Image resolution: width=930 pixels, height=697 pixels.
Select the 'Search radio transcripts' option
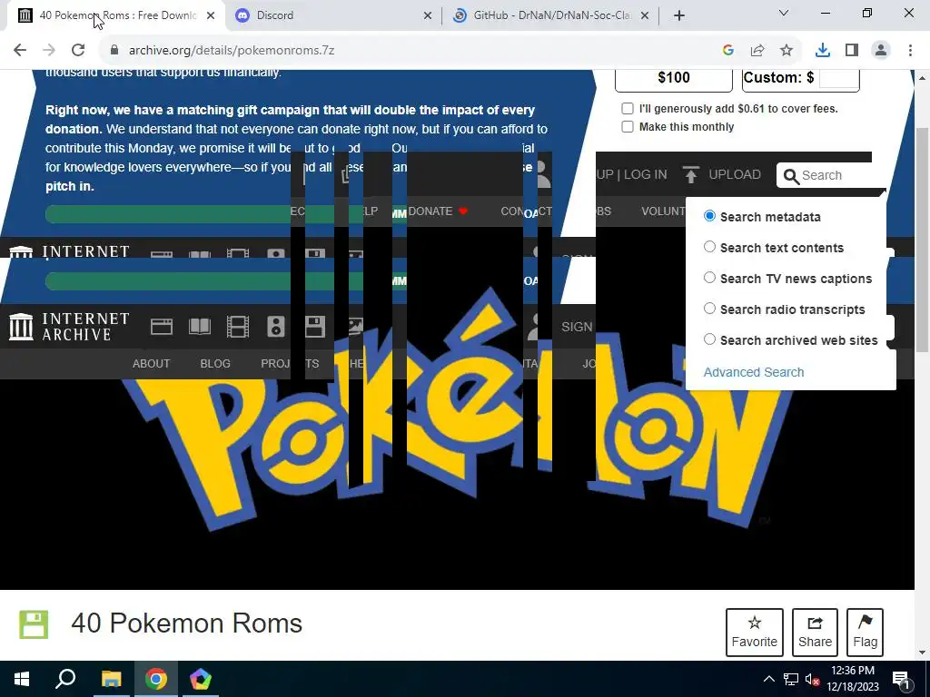[709, 309]
